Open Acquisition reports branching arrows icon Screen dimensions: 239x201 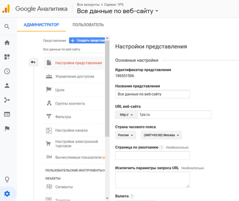(x=7, y=100)
